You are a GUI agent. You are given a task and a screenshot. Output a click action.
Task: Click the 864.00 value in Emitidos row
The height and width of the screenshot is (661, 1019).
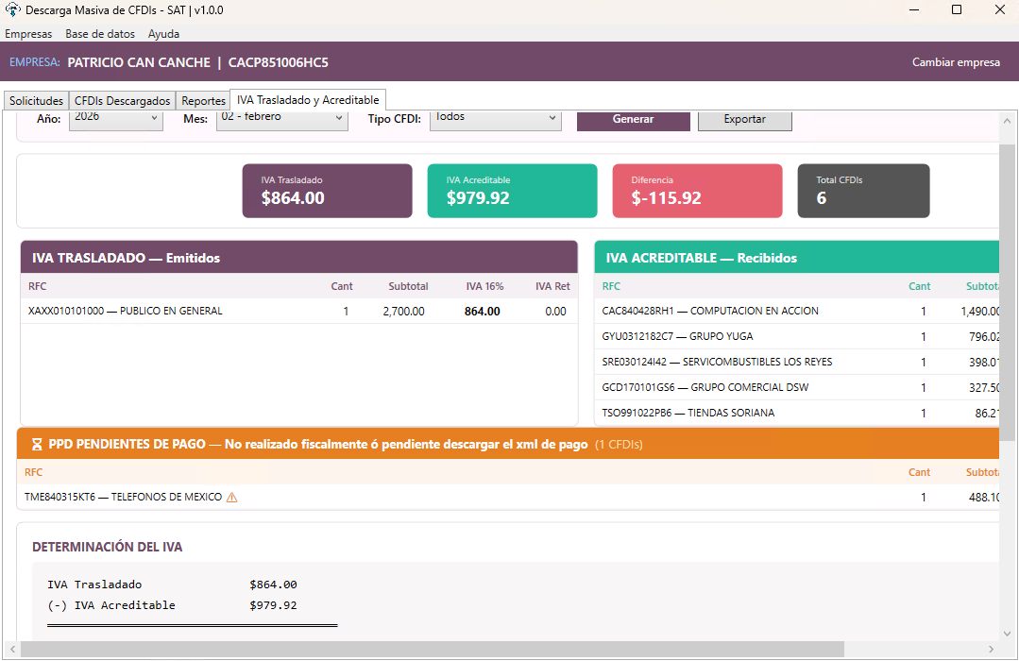point(483,312)
